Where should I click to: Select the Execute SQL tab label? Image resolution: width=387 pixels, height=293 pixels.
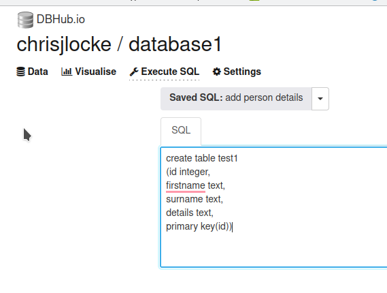click(x=170, y=72)
